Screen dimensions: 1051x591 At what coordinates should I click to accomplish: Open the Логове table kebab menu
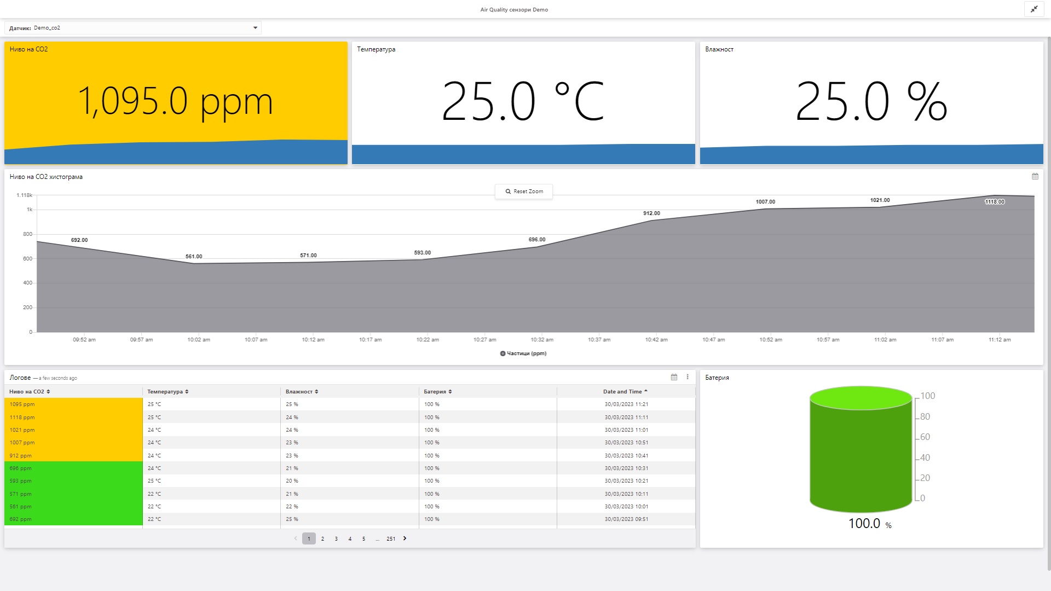688,377
